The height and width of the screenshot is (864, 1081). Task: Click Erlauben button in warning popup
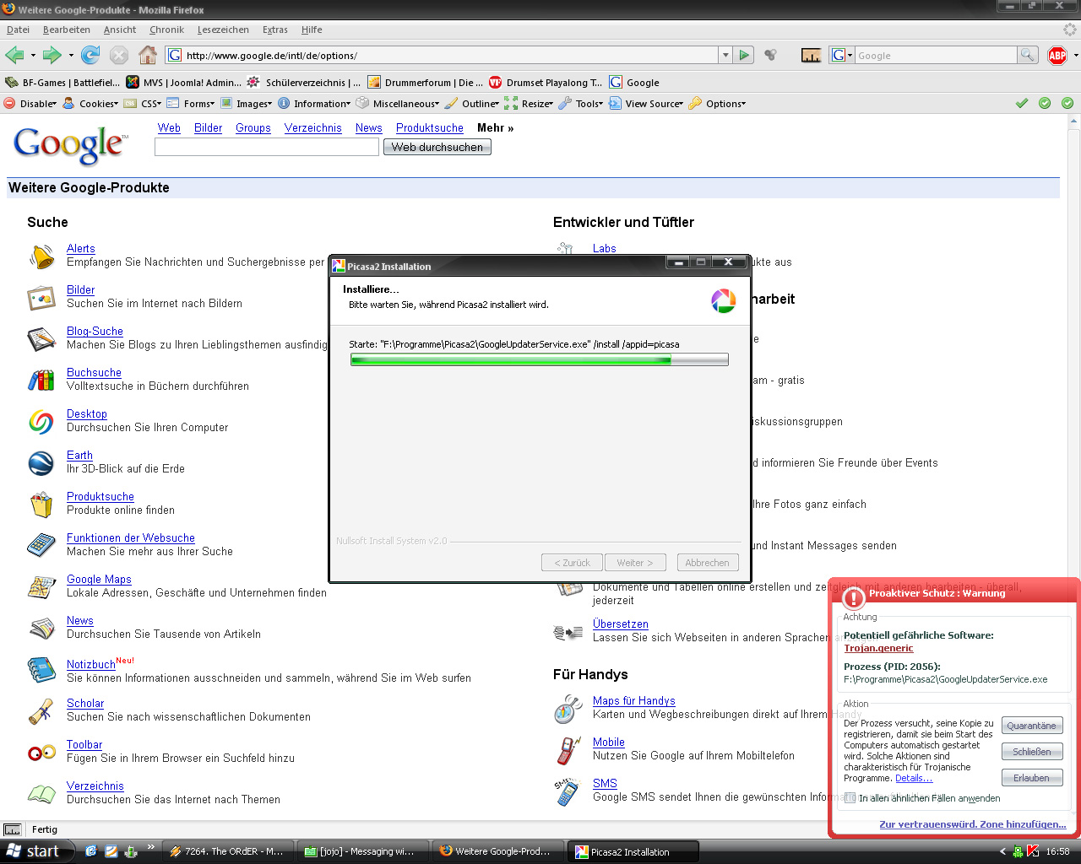(1032, 778)
